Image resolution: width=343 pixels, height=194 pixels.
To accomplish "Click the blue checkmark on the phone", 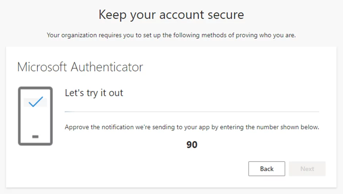I will [x=36, y=102].
